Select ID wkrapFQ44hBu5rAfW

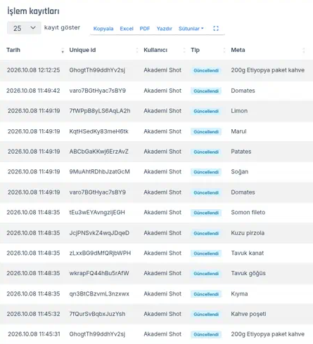(99, 273)
